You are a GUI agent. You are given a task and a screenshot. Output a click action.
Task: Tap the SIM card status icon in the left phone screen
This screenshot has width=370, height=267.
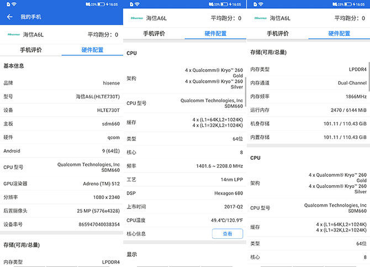point(8,4)
